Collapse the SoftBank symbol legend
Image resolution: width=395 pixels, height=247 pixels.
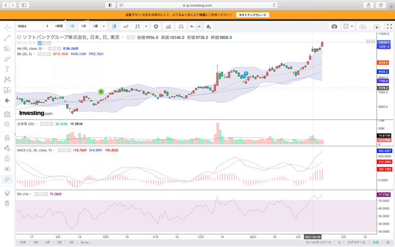coord(19,38)
